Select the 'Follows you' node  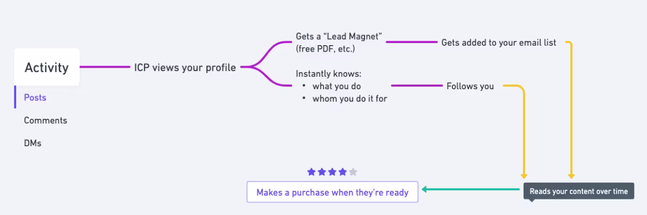pos(470,86)
